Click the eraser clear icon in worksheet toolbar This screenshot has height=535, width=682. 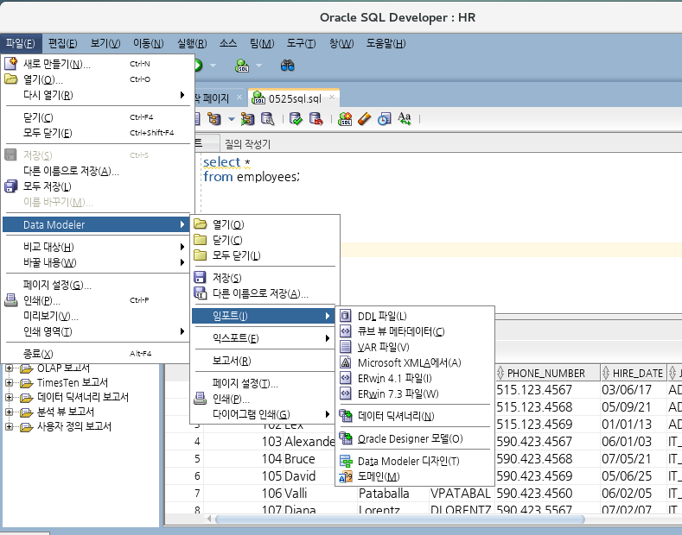point(365,118)
